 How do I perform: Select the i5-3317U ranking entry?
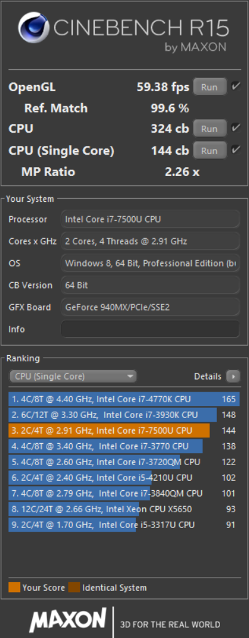pos(124,525)
